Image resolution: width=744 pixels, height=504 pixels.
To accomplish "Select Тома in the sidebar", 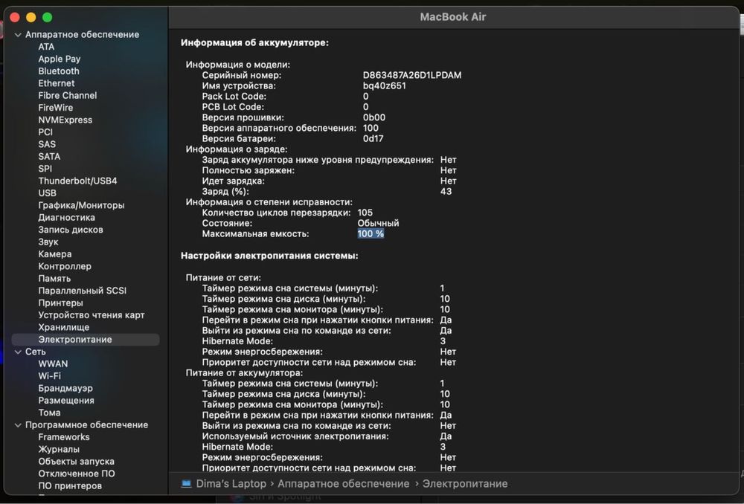I will tap(49, 413).
